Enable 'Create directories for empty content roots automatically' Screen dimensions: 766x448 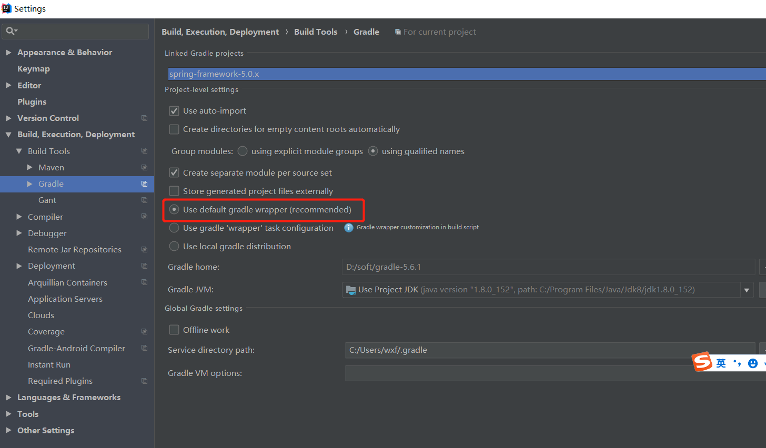click(174, 129)
